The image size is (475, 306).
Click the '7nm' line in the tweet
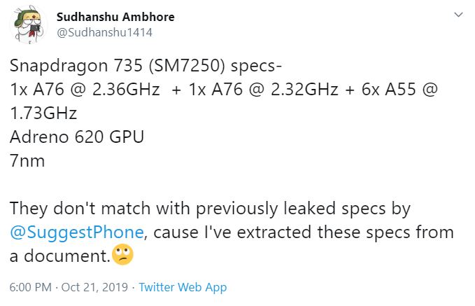click(x=27, y=161)
